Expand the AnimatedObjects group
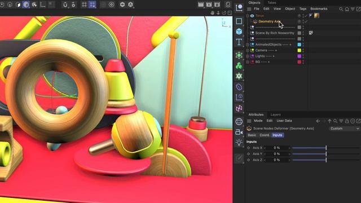The image size is (361, 203). [x=248, y=45]
